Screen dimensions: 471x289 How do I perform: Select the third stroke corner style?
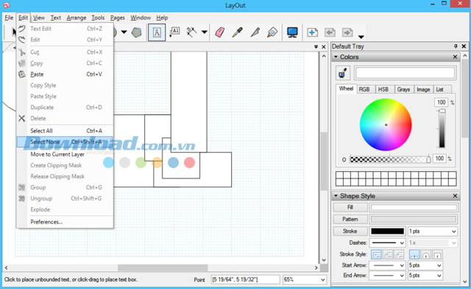click(399, 254)
